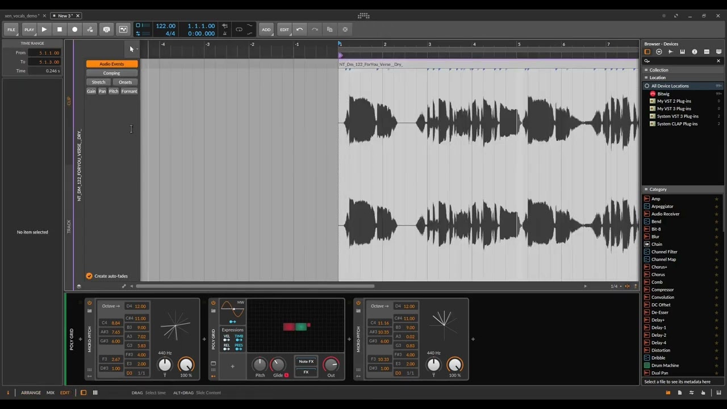The width and height of the screenshot is (727, 409).
Task: Clear the browser search field
Action: [x=718, y=61]
